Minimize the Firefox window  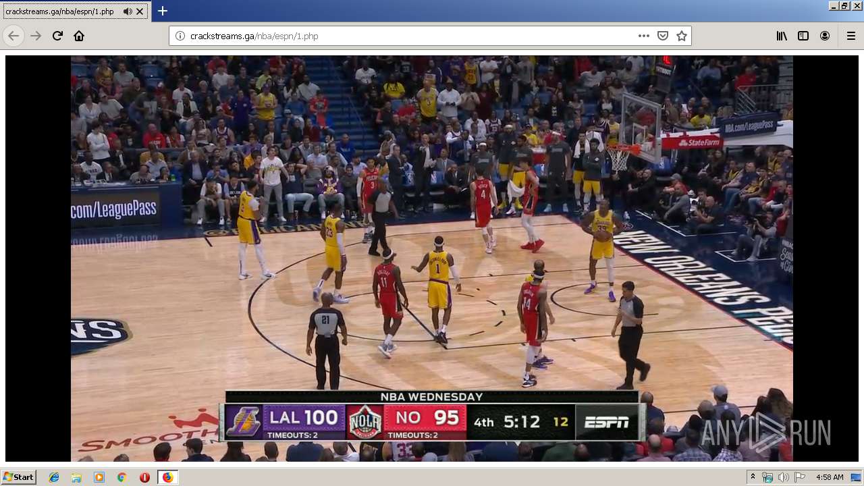tap(833, 5)
